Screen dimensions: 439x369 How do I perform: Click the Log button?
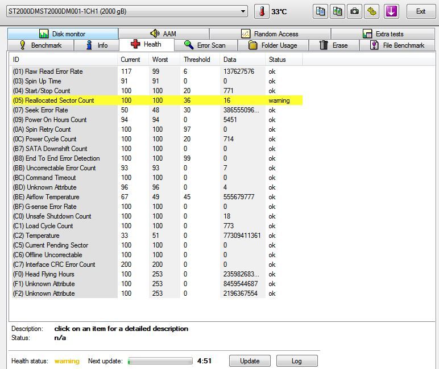pos(296,361)
